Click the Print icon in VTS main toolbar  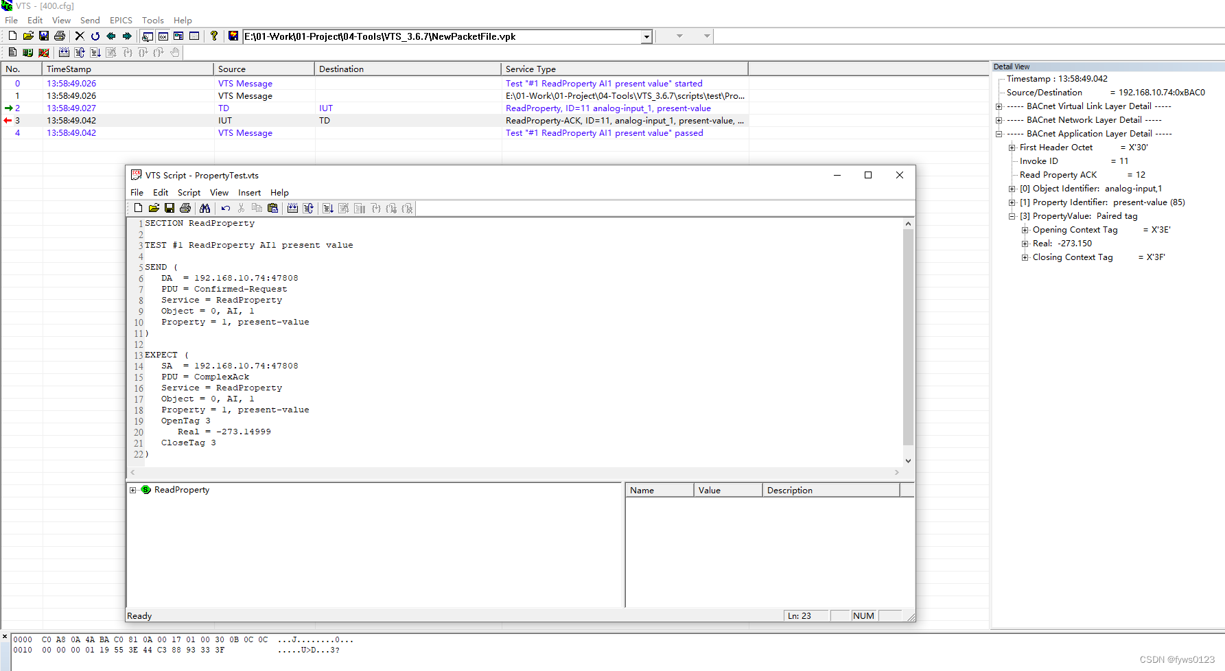(x=60, y=36)
